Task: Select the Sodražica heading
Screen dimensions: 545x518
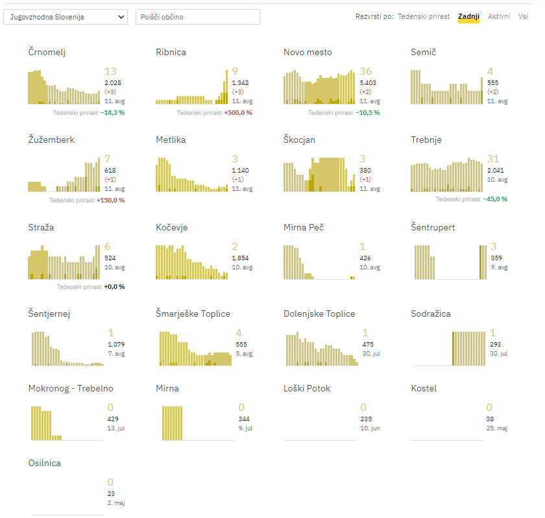Action: pyautogui.click(x=431, y=314)
